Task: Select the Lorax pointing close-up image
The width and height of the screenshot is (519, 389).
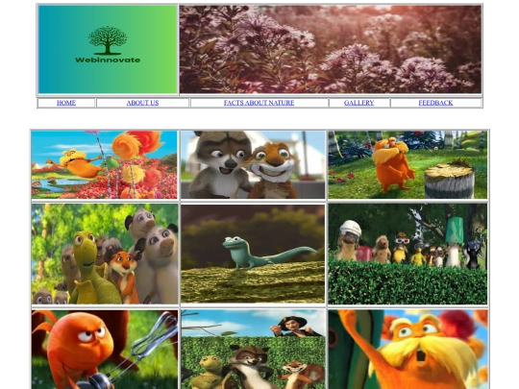Action: point(408,350)
